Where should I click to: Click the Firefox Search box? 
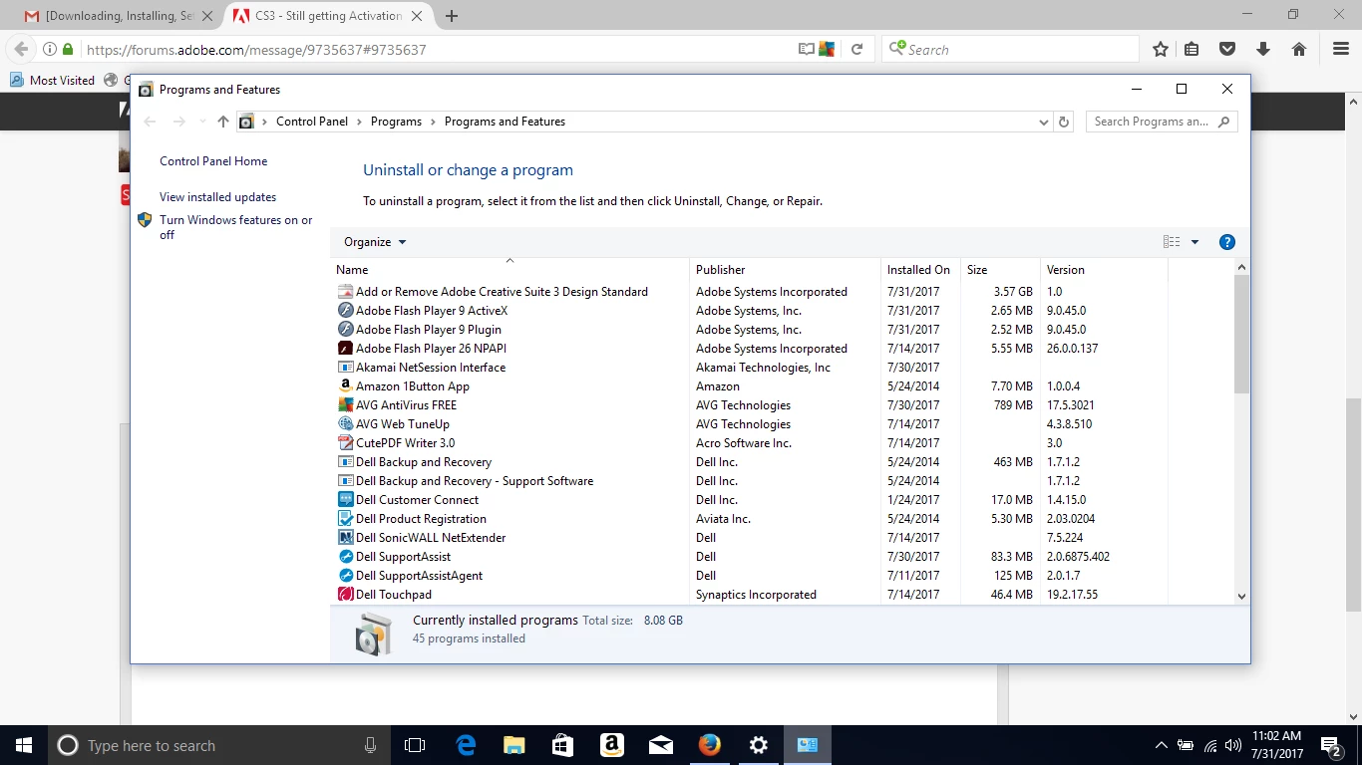(1010, 49)
